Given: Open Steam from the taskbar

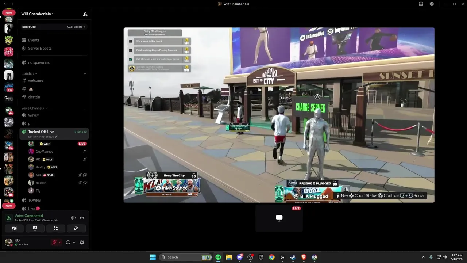Looking at the screenshot, I should pyautogui.click(x=293, y=257).
